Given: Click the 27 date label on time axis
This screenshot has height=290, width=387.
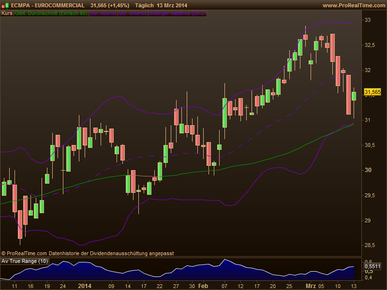Looking at the screenshot, I should [x=176, y=286].
